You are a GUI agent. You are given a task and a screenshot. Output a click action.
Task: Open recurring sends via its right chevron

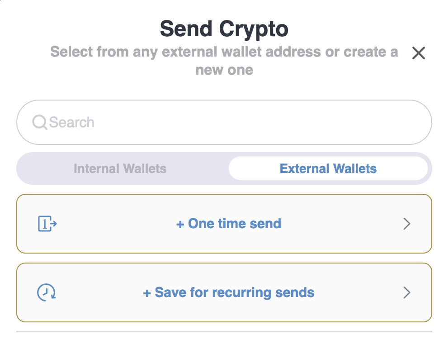(x=407, y=292)
